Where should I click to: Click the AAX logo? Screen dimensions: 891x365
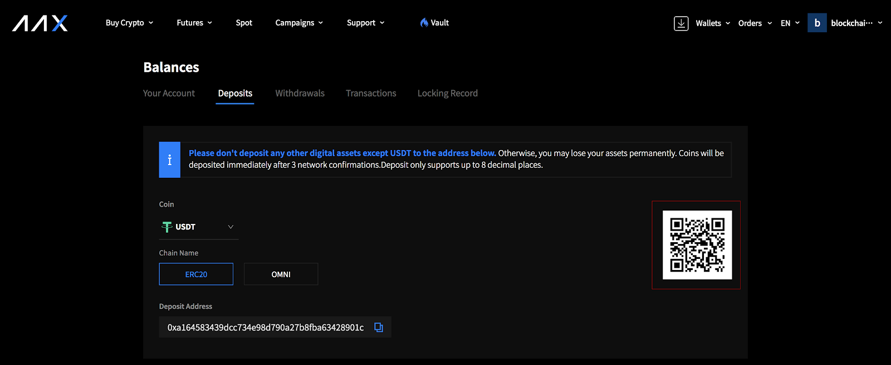pos(40,23)
